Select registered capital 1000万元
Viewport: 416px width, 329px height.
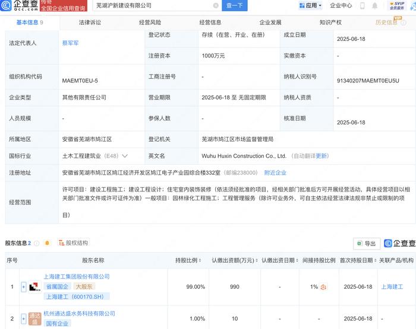pyautogui.click(x=213, y=56)
